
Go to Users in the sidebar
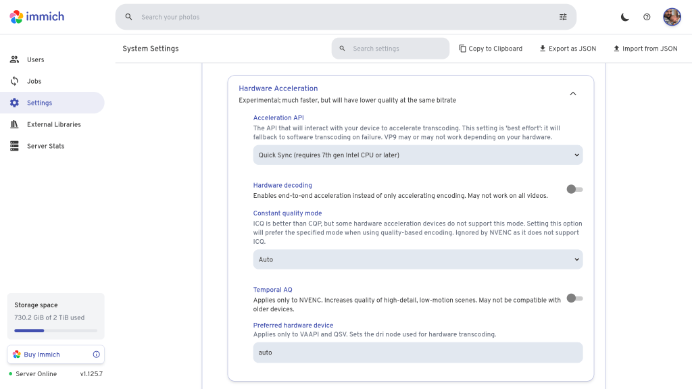click(35, 59)
